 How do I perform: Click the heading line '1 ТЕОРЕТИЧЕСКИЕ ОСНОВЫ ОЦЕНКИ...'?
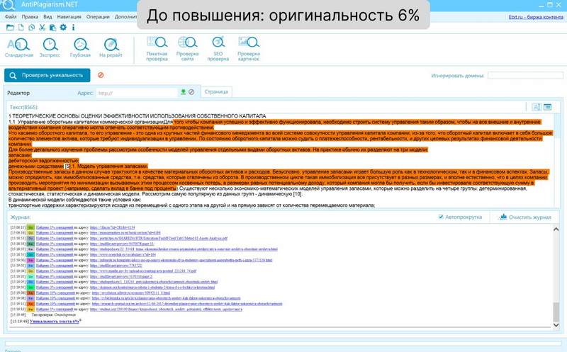pyautogui.click(x=137, y=116)
